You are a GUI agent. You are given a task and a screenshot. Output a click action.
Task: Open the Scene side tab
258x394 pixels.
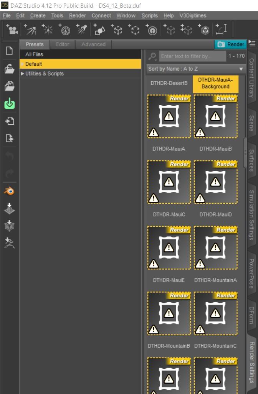tap(251, 123)
